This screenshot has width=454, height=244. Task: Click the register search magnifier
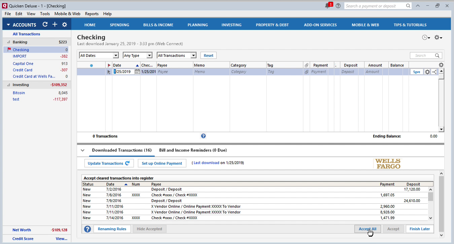click(437, 56)
